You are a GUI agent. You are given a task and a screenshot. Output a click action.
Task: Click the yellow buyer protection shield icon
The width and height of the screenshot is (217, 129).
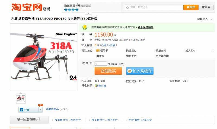[x=85, y=28]
